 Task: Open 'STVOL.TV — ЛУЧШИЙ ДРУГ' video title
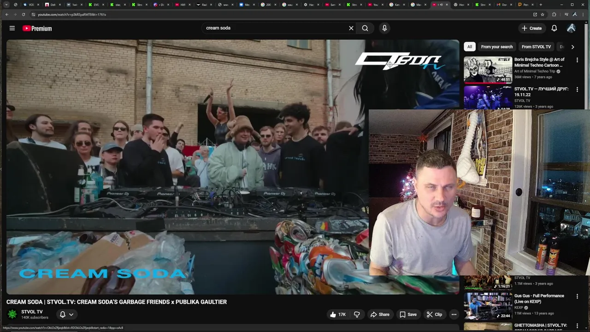tap(541, 92)
